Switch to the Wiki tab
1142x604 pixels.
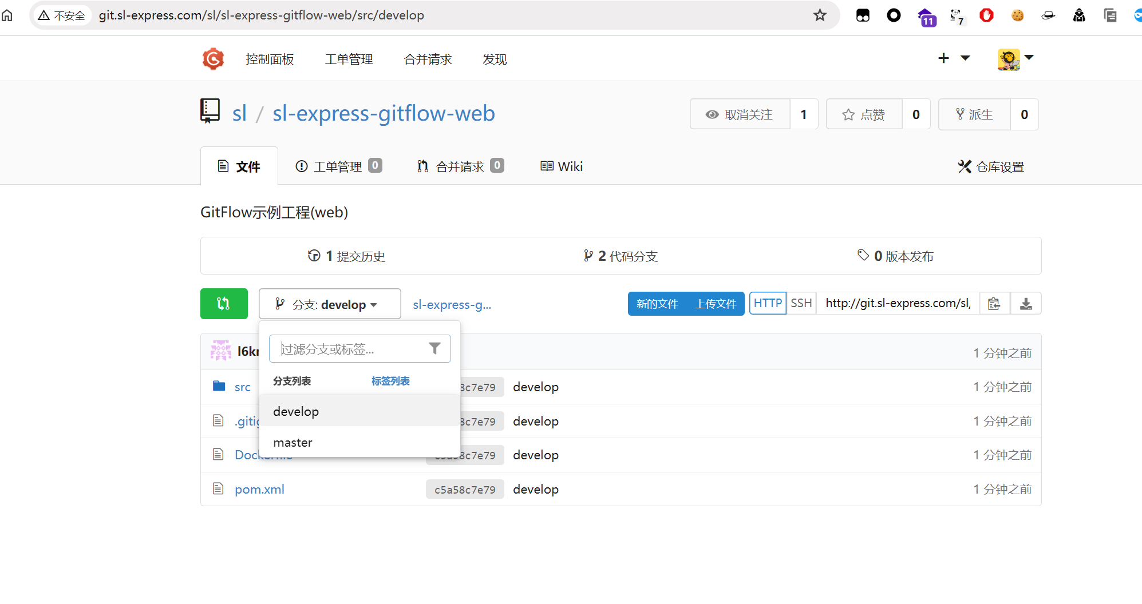pos(562,166)
